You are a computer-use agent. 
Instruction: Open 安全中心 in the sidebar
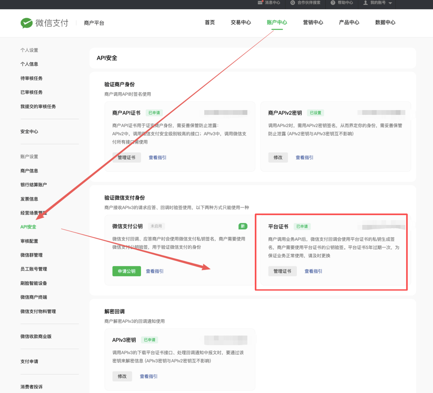coord(29,131)
